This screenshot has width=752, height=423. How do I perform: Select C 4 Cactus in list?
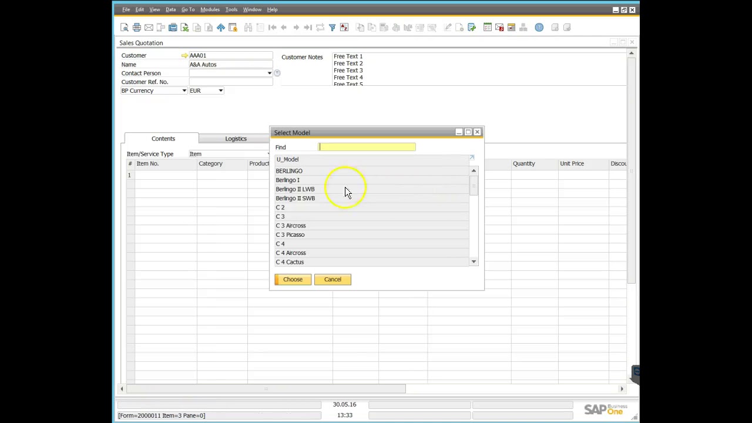click(x=372, y=262)
